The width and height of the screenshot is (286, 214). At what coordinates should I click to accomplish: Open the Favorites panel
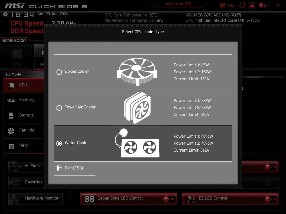tap(26, 183)
